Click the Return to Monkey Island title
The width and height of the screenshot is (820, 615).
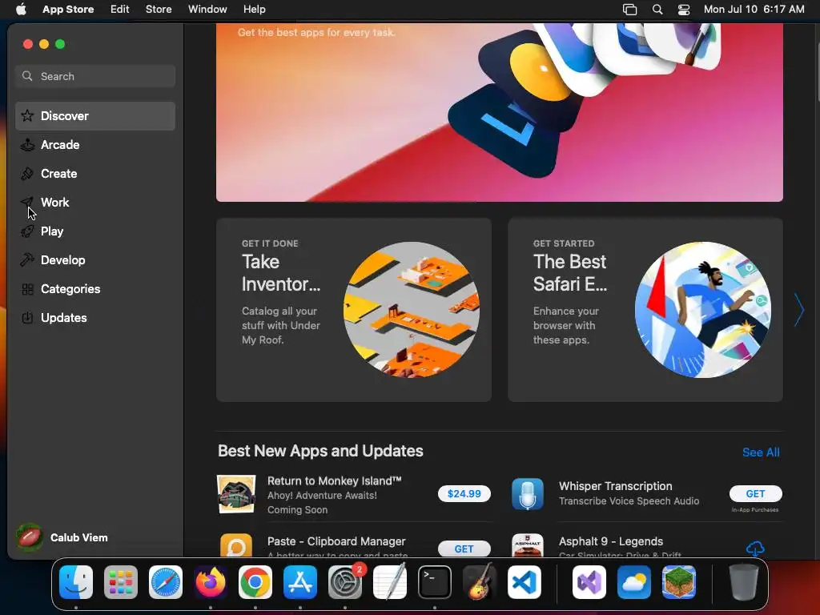tap(334, 481)
